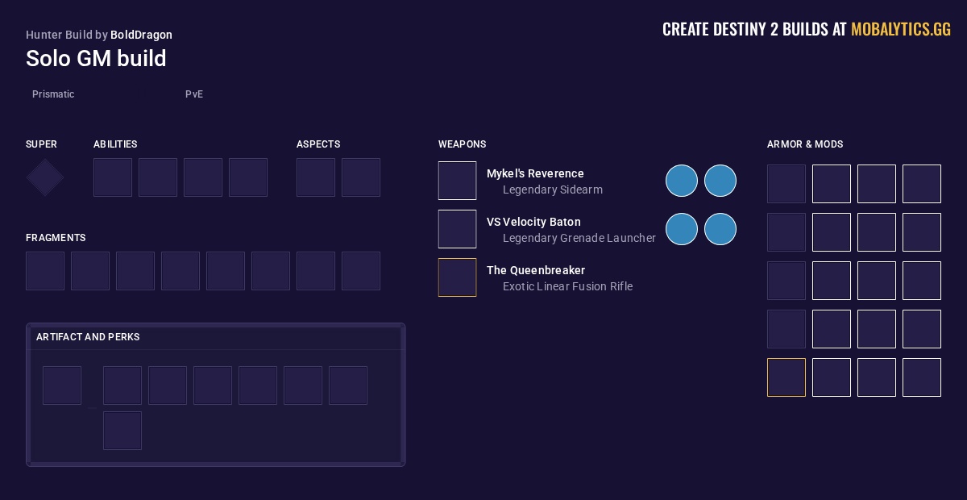Click the Exotic Linear Fusion Rifle subtitle
Image resolution: width=967 pixels, height=500 pixels.
tap(568, 286)
